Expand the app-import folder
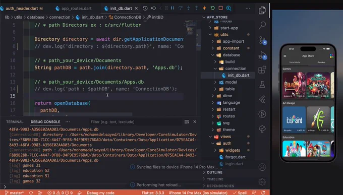The height and width of the screenshot is (195, 343). (233, 41)
